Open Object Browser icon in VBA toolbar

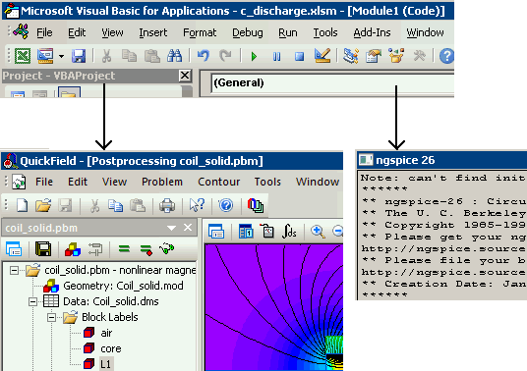click(x=396, y=56)
